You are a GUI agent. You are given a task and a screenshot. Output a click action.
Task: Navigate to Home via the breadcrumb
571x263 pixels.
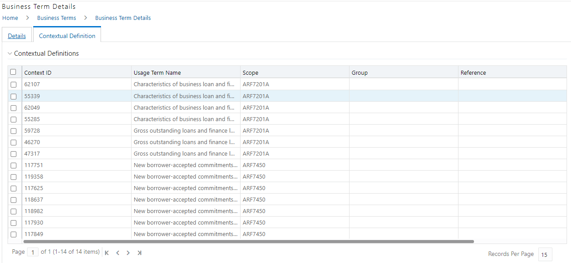coord(10,18)
